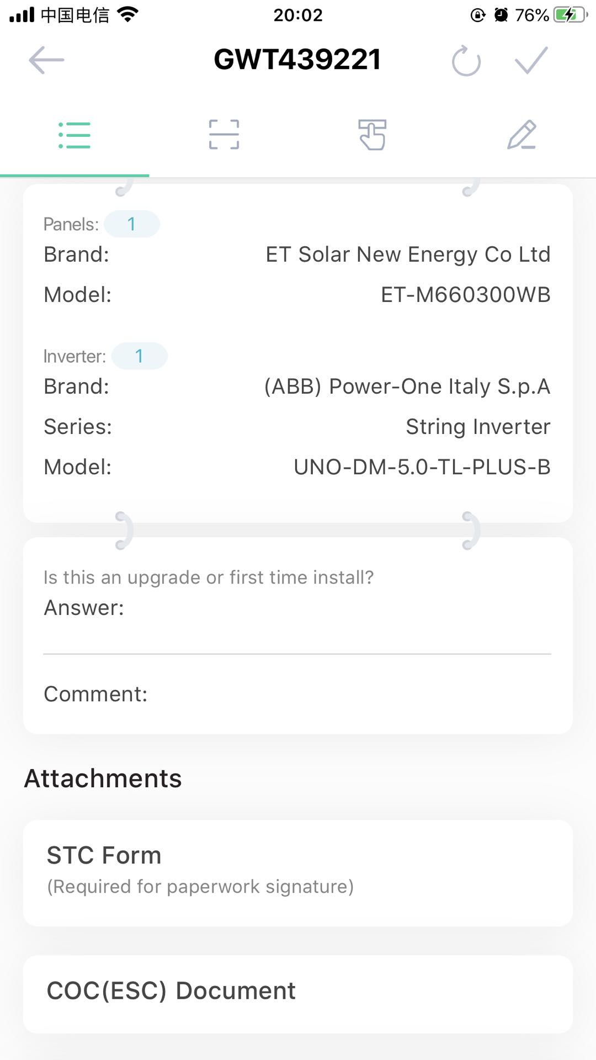596x1060 pixels.
Task: Open the touch signature tab icon
Action: [372, 135]
